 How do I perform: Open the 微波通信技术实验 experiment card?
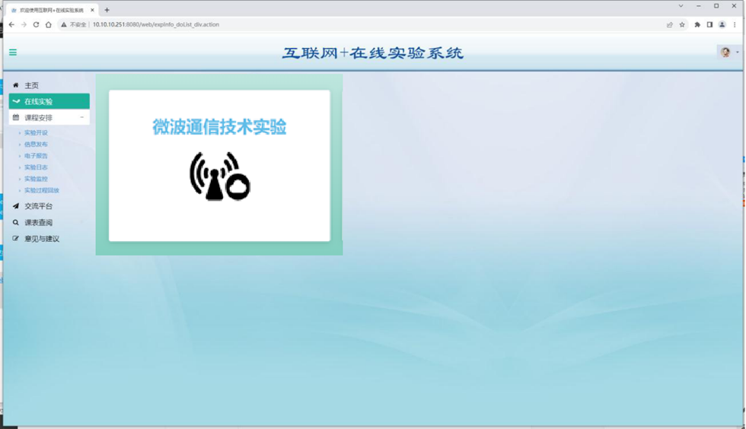click(x=219, y=165)
